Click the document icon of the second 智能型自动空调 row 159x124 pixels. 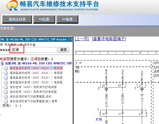[x=6, y=73]
